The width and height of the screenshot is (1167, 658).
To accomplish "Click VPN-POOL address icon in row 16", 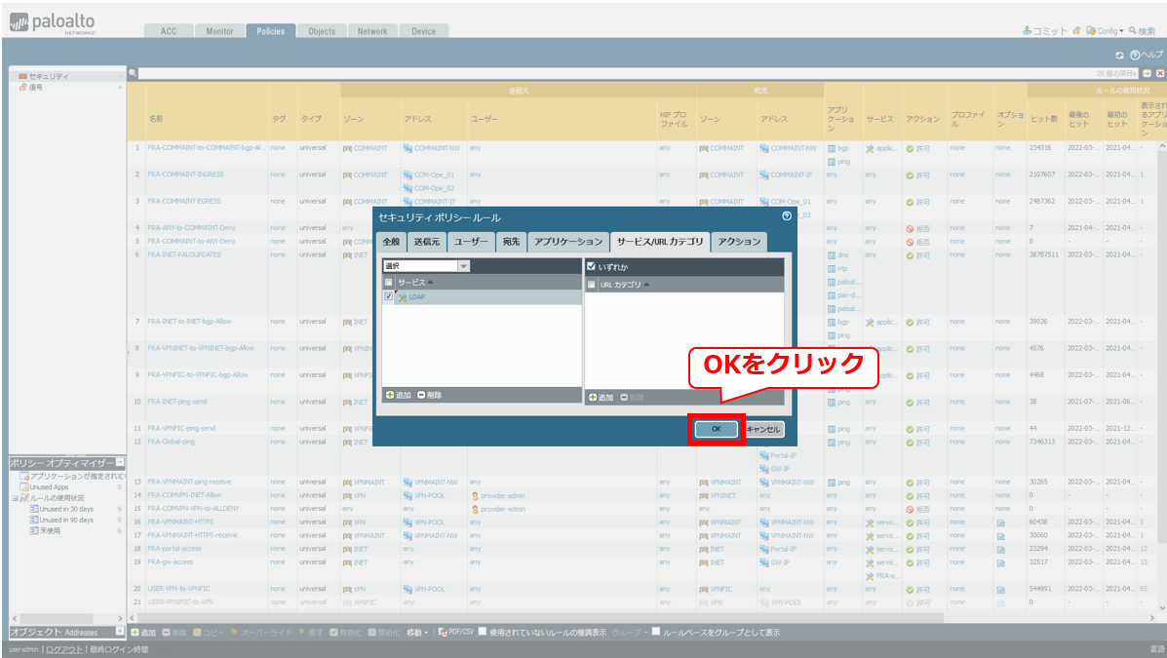I will (x=408, y=523).
